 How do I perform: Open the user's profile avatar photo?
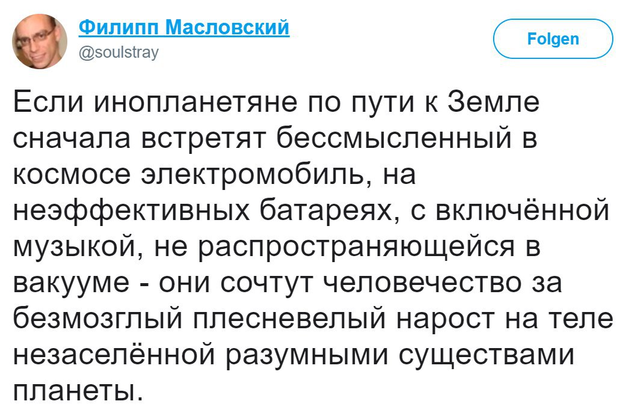[x=40, y=41]
